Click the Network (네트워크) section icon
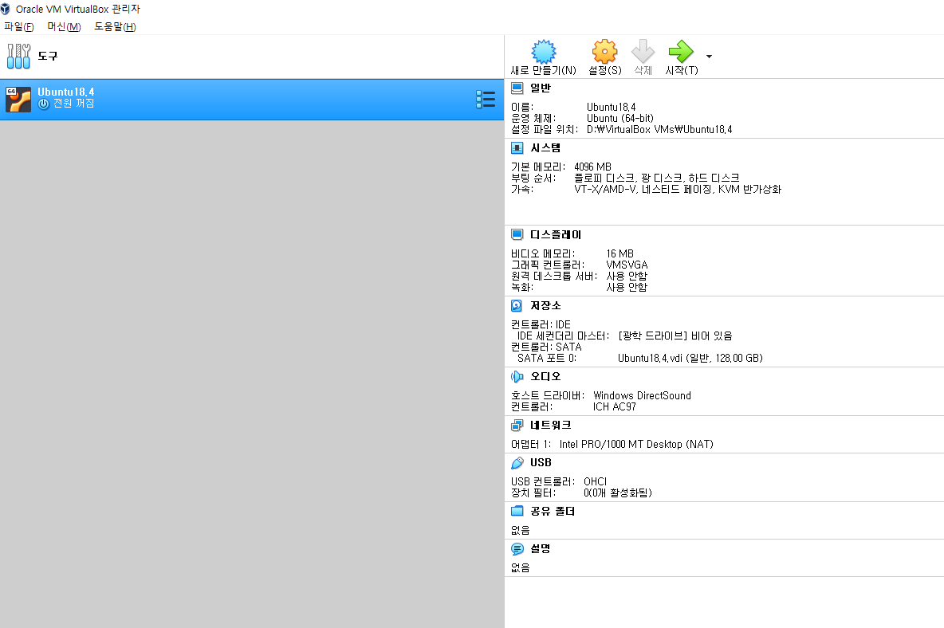Image resolution: width=944 pixels, height=628 pixels. (517, 426)
